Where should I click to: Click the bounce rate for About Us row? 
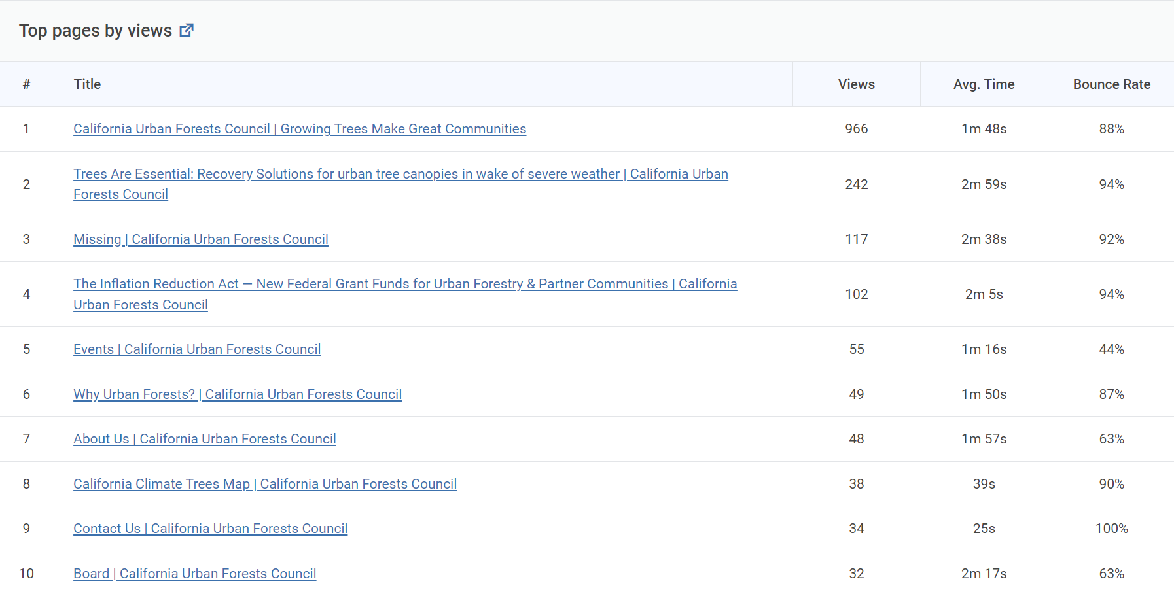click(1112, 439)
